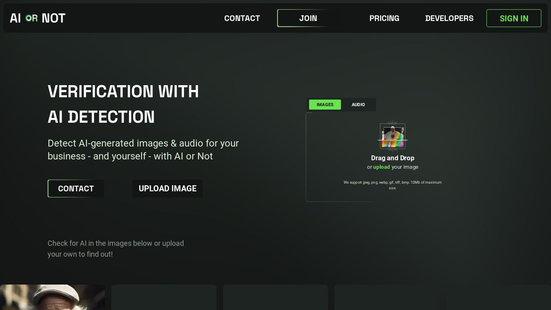Click the Contact button below the headline
This screenshot has height=310, width=551.
76,189
